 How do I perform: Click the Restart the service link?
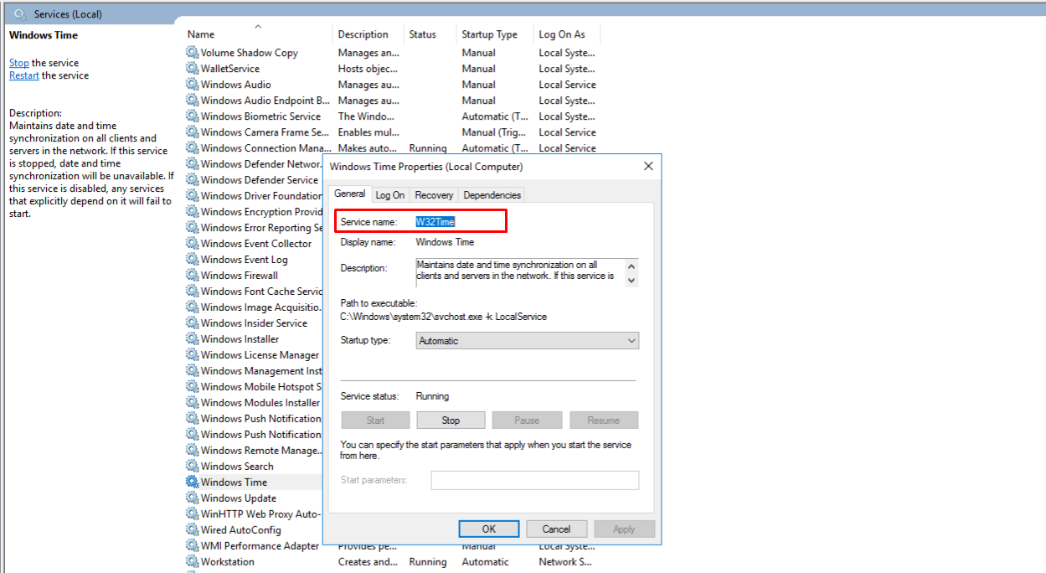pyautogui.click(x=24, y=75)
